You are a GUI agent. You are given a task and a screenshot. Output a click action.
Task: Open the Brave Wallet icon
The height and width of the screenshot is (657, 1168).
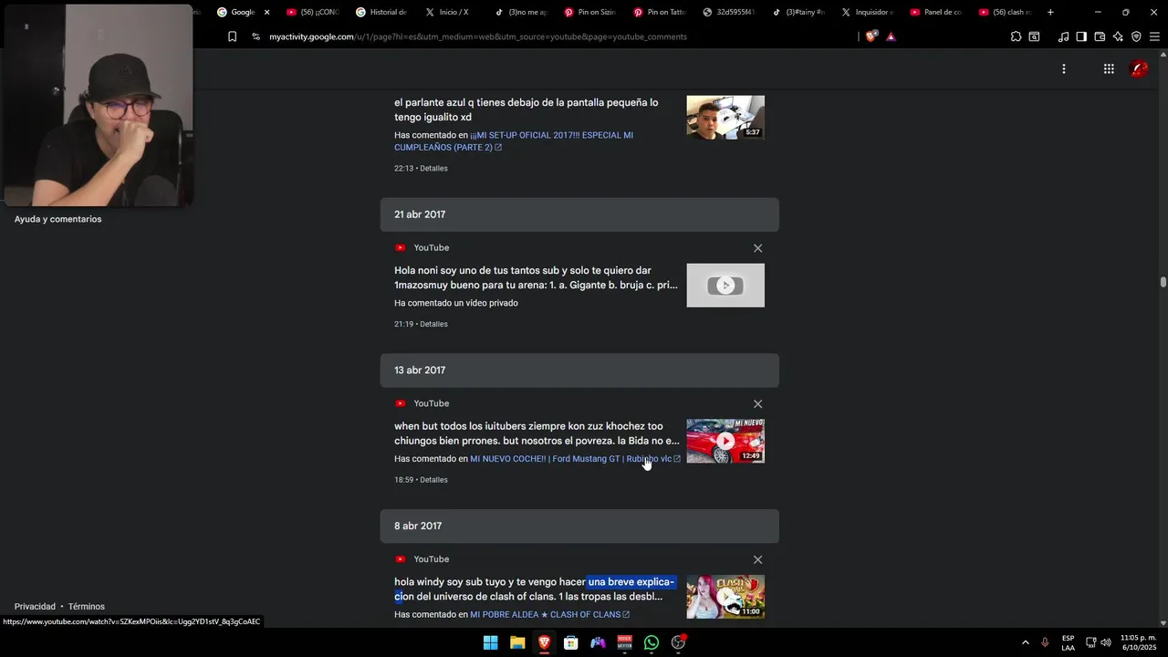tap(1100, 36)
